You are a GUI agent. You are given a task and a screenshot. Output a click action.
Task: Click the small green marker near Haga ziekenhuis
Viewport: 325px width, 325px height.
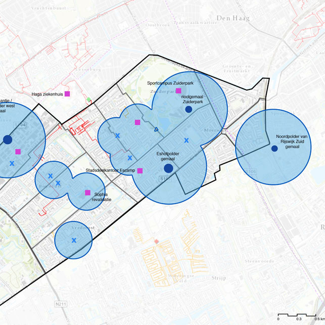coord(89,99)
